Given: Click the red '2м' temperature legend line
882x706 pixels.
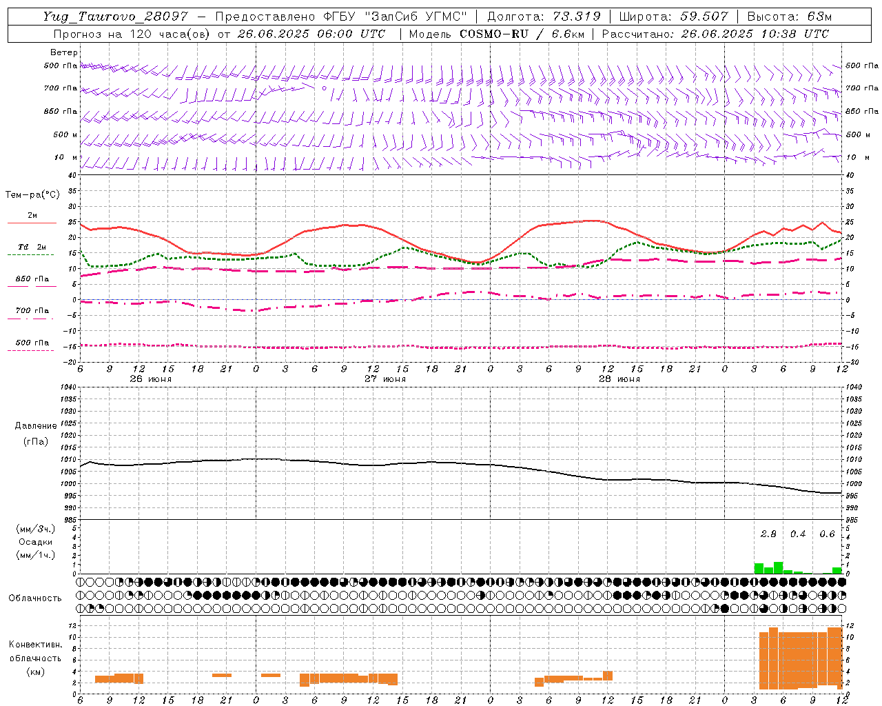Looking at the screenshot, I should [32, 223].
